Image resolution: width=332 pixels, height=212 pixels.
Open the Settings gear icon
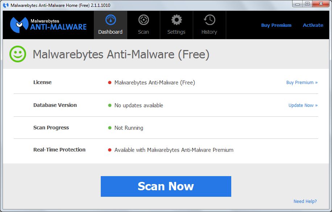(x=177, y=20)
